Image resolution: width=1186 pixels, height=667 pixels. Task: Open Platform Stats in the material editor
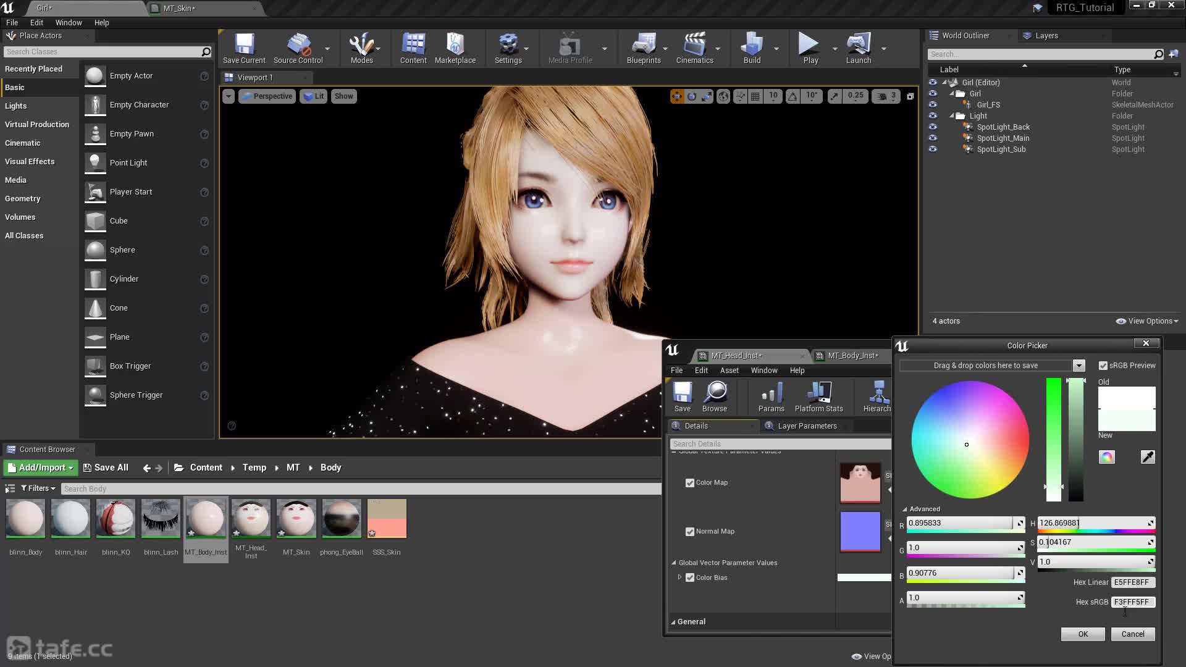(x=818, y=396)
